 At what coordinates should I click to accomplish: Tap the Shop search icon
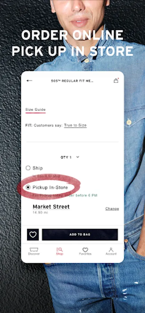pyautogui.click(x=59, y=249)
